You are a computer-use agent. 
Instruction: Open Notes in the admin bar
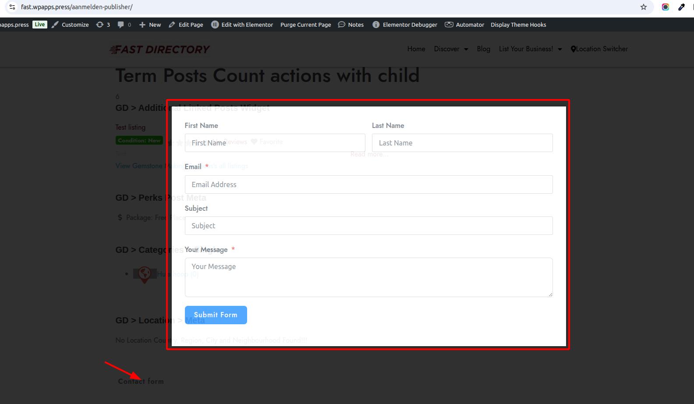tap(351, 25)
